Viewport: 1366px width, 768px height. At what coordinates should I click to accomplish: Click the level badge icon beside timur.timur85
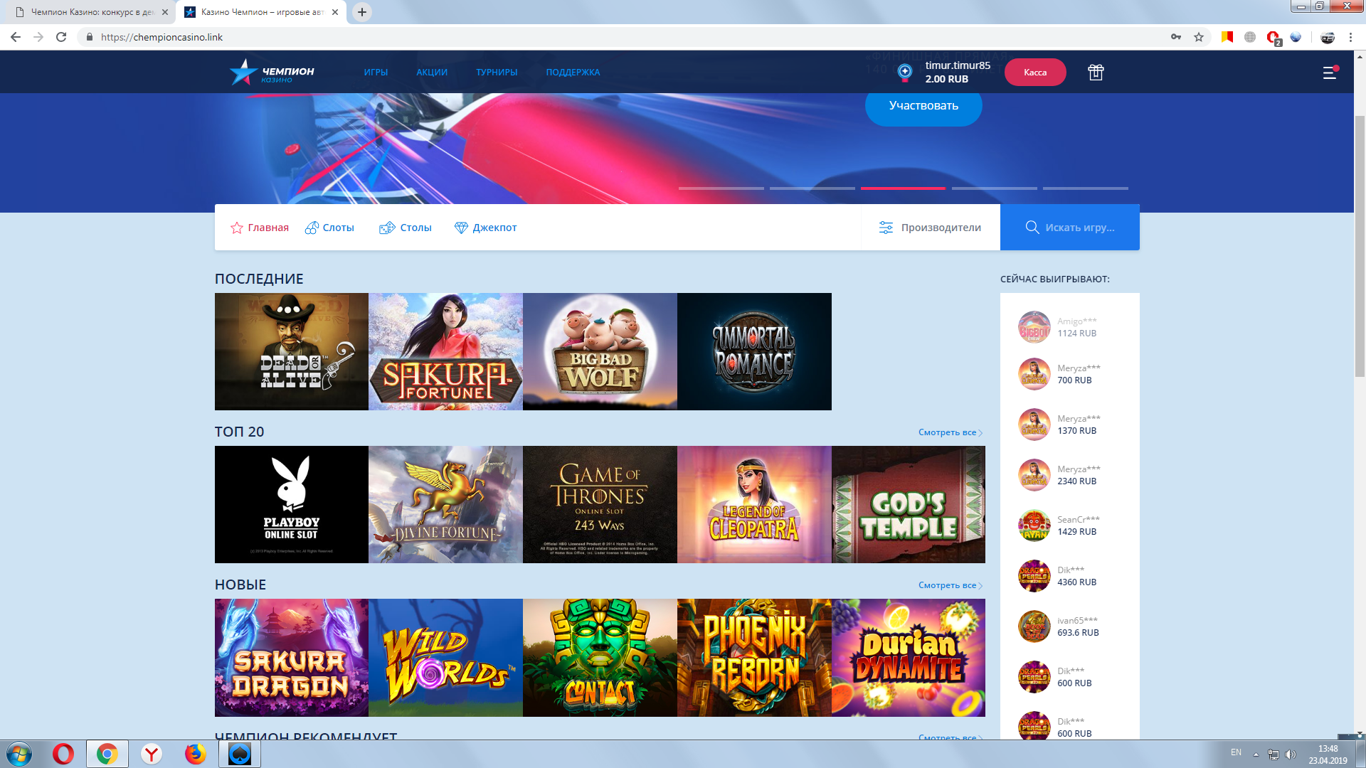(x=905, y=72)
